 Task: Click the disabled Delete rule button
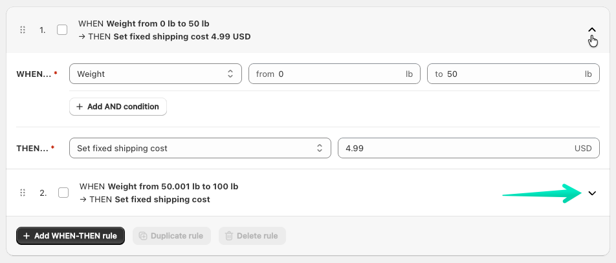click(252, 236)
